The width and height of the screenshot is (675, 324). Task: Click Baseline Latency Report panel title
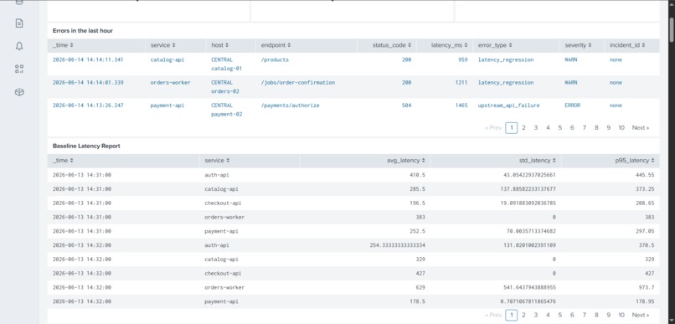click(x=86, y=147)
